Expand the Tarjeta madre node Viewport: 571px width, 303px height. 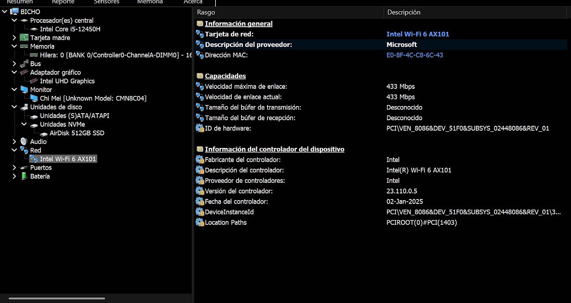pyautogui.click(x=14, y=37)
